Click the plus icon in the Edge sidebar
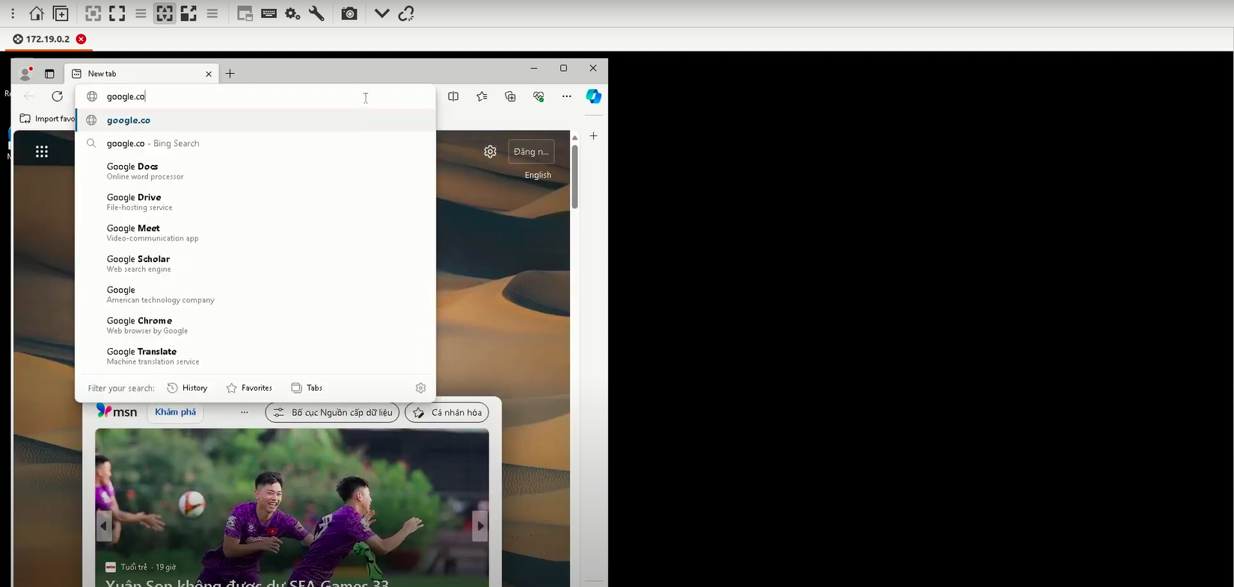The image size is (1234, 587). [594, 136]
